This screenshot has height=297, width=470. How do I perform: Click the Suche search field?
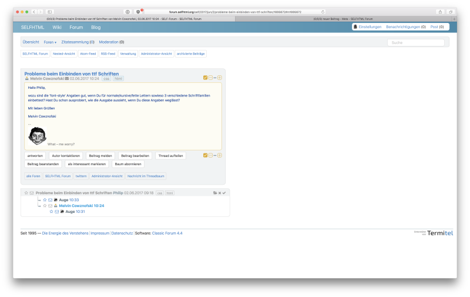coord(416,42)
